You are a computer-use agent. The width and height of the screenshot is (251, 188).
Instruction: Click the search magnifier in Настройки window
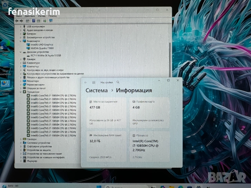(x=118, y=82)
